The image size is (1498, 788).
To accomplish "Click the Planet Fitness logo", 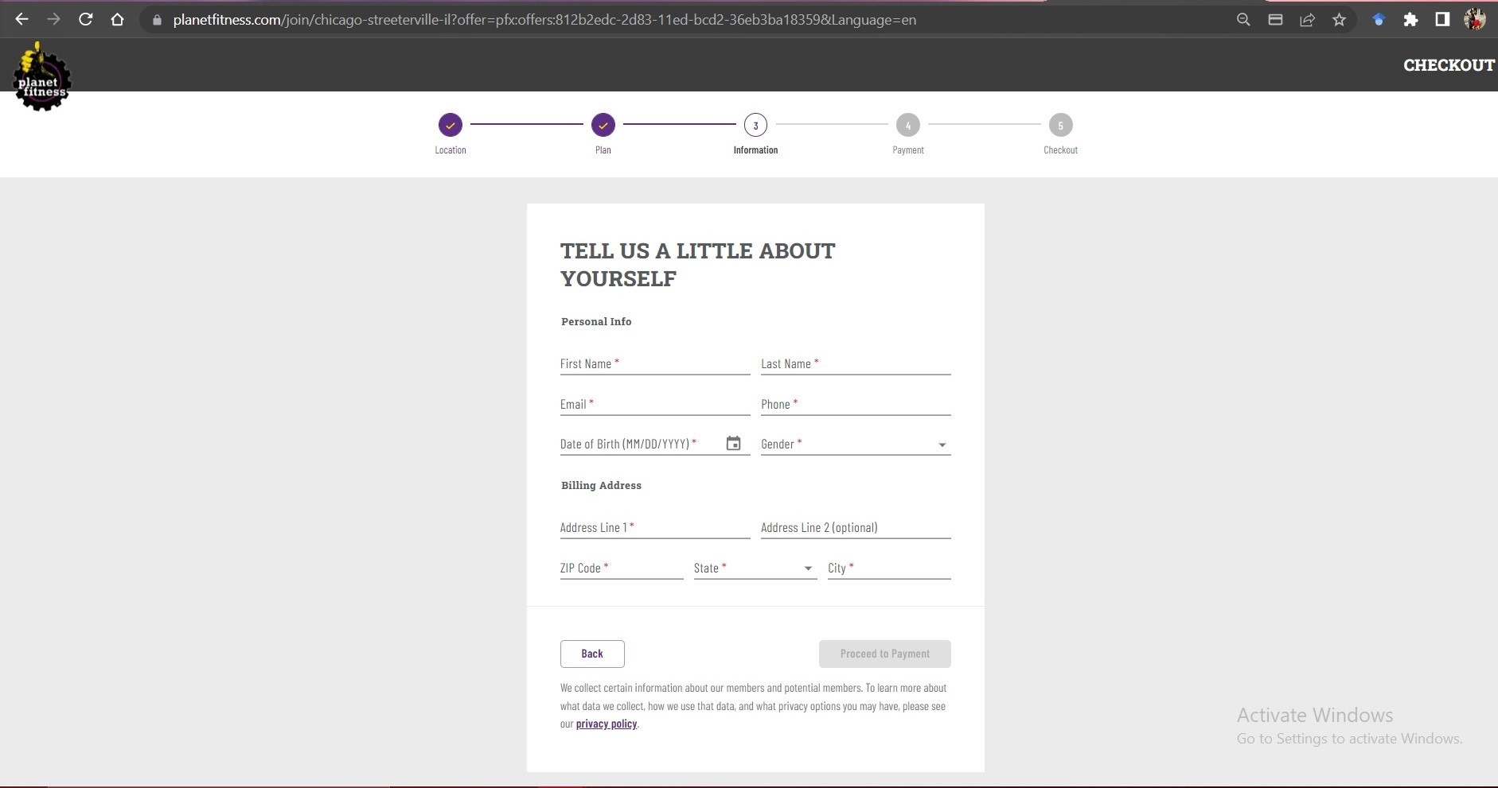I will (41, 77).
